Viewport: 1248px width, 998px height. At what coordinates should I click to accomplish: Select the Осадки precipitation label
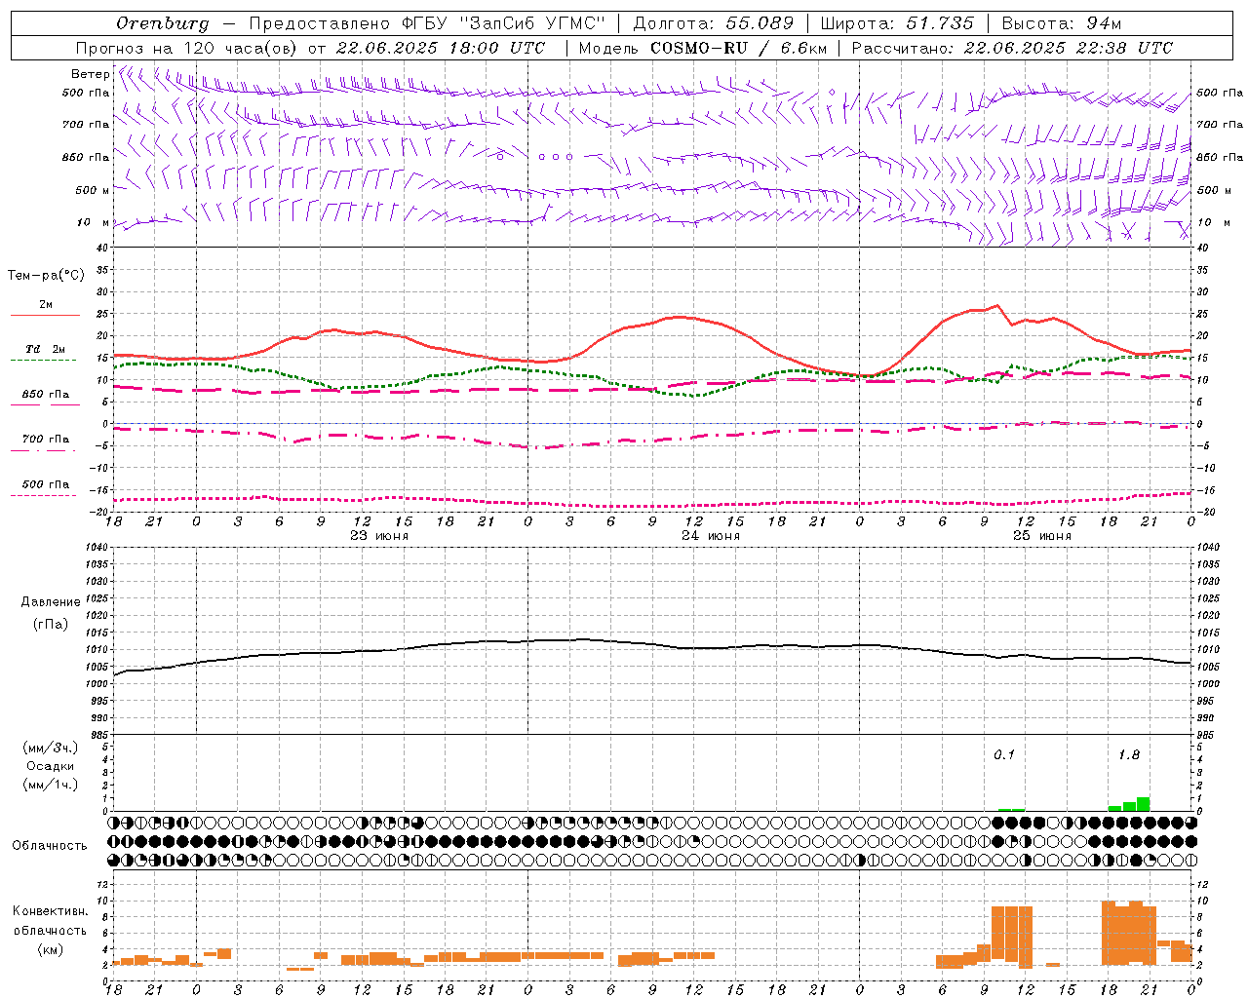pos(51,766)
